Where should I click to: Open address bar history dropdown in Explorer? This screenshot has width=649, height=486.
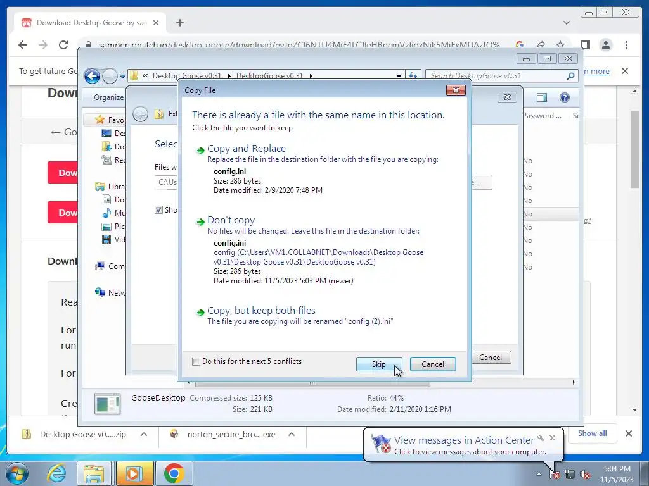point(399,76)
